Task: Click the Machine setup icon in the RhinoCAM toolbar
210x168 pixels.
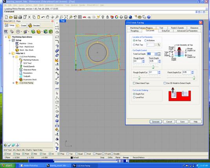Action: 6,32
